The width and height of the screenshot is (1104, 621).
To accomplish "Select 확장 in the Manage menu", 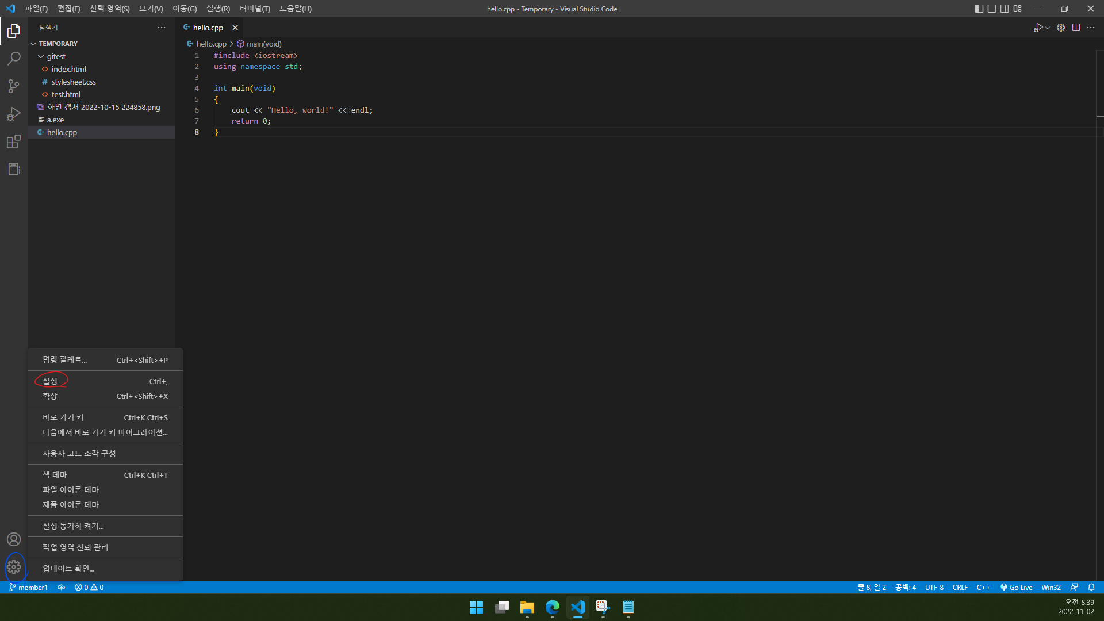I will 105,396.
